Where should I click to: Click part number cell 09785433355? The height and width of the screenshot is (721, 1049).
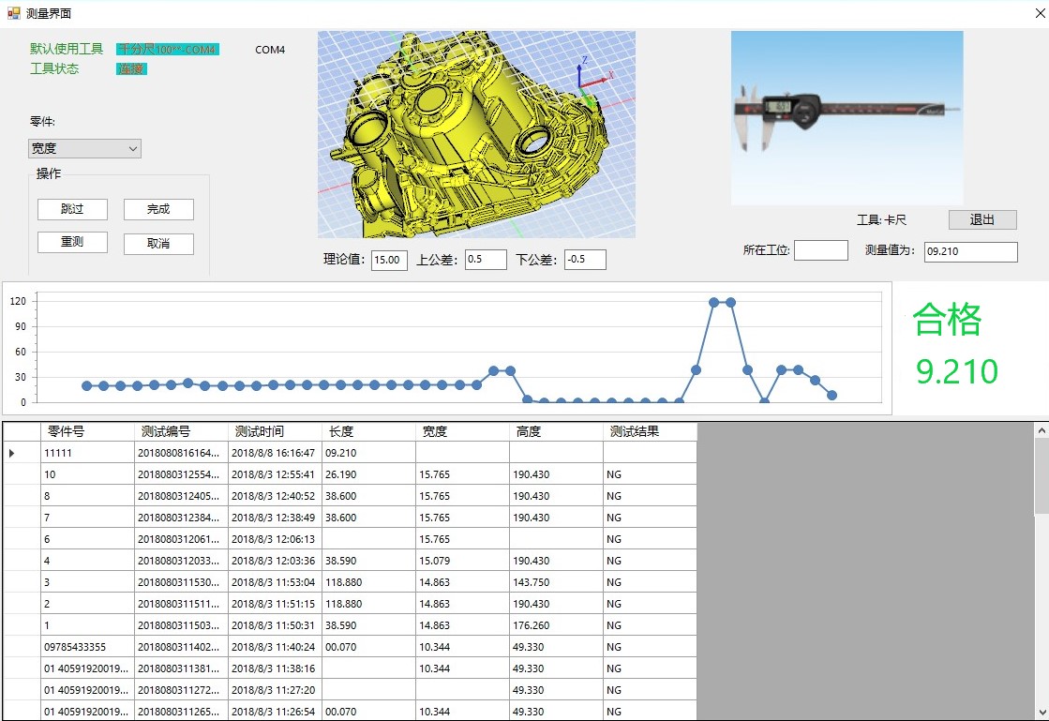point(87,647)
